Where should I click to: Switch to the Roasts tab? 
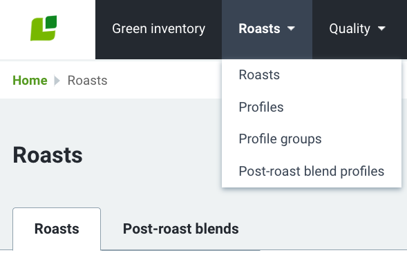[57, 229]
